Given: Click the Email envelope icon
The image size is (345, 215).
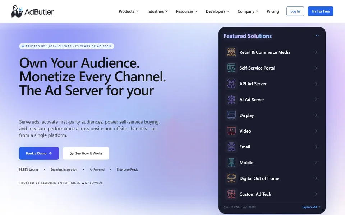Looking at the screenshot, I should click(231, 147).
